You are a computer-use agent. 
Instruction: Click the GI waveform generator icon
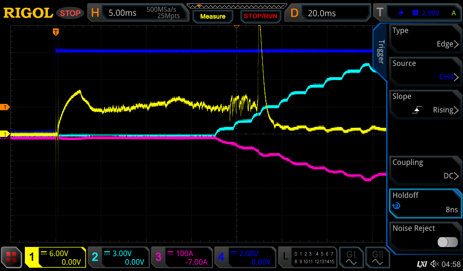coord(351,257)
